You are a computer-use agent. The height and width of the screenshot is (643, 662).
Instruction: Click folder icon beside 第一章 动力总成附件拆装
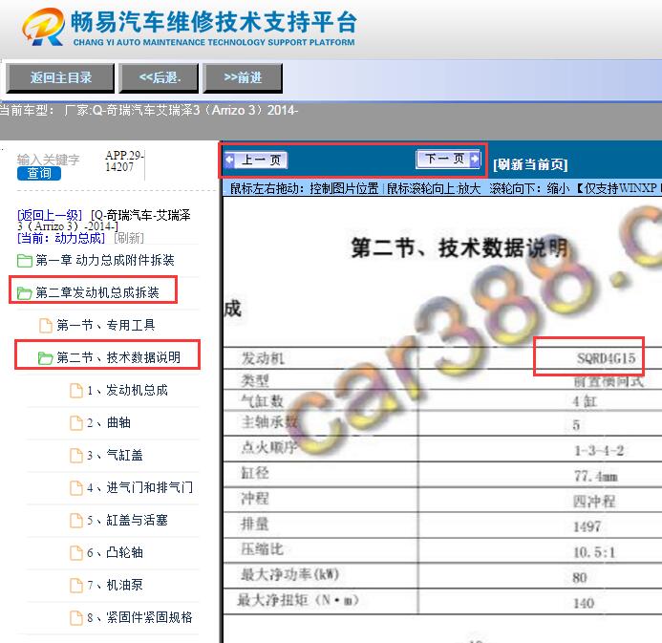coord(25,261)
